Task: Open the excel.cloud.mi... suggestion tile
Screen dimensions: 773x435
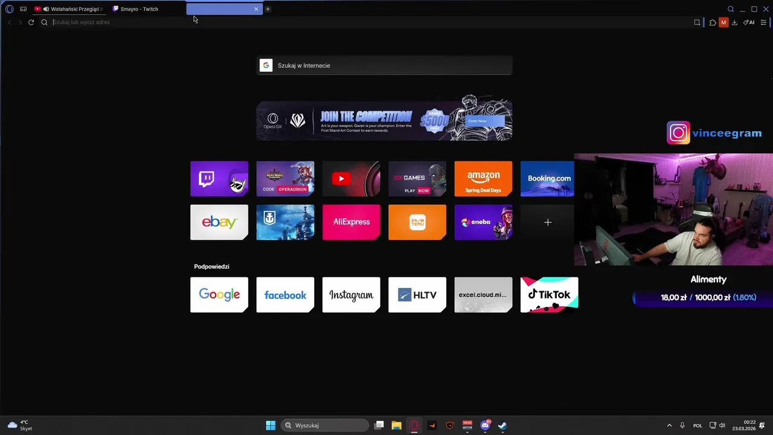Action: [x=483, y=295]
